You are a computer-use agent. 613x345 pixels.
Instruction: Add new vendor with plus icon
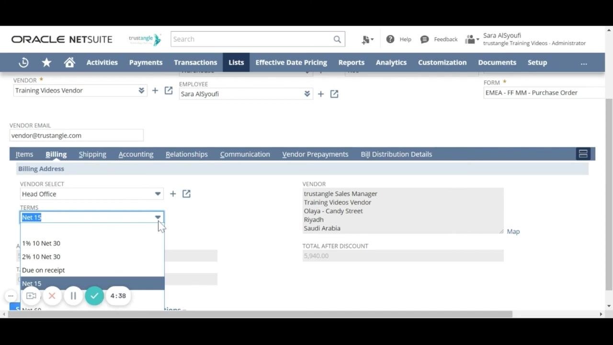click(155, 91)
